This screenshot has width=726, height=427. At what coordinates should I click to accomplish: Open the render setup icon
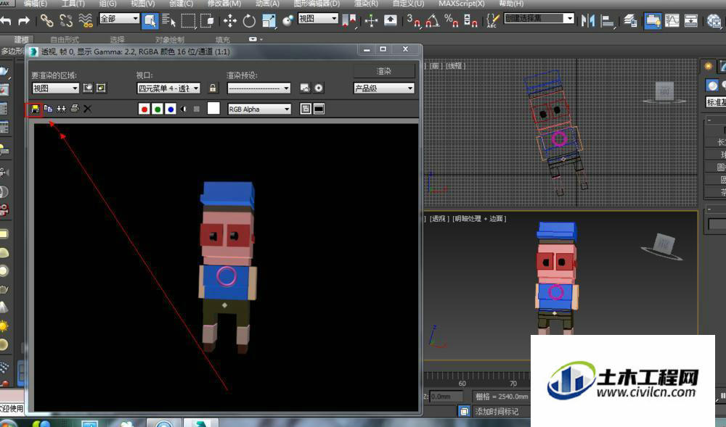pos(305,88)
